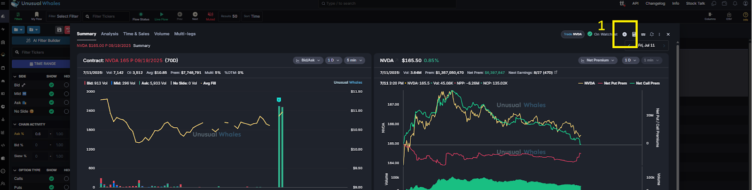Toggle the Muted sound icon

(211, 16)
